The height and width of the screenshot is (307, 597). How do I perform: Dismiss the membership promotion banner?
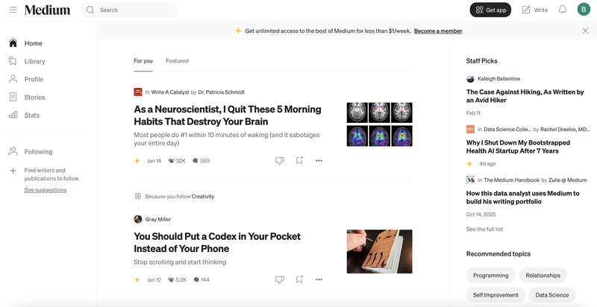click(585, 31)
